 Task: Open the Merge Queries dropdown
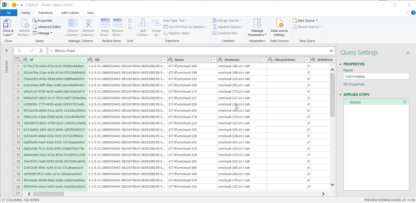tap(227, 20)
